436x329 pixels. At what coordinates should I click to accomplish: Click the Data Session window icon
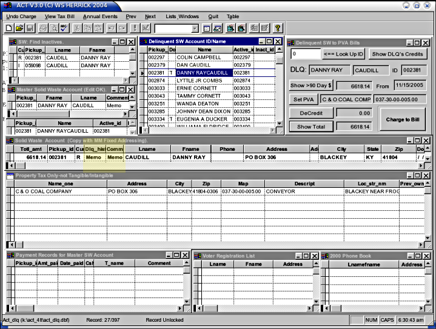(x=218, y=28)
